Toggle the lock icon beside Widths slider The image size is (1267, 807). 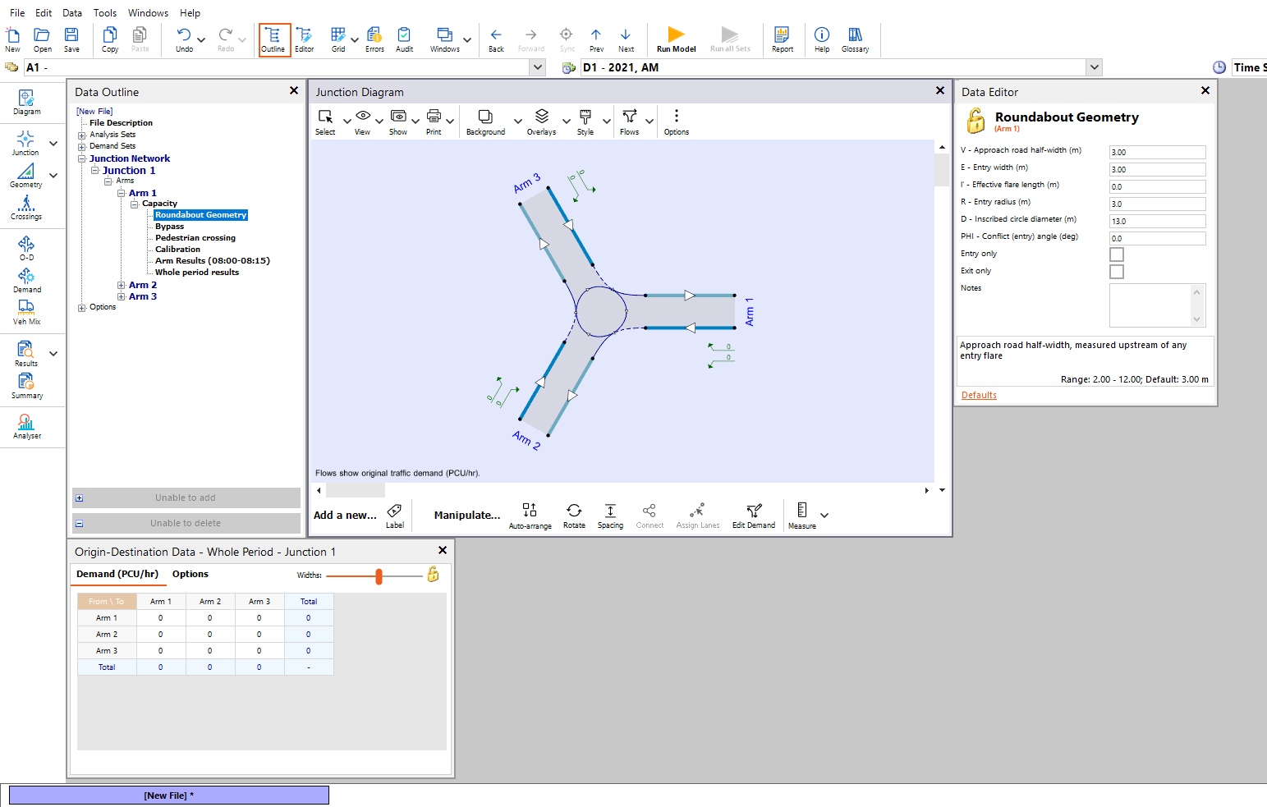433,575
